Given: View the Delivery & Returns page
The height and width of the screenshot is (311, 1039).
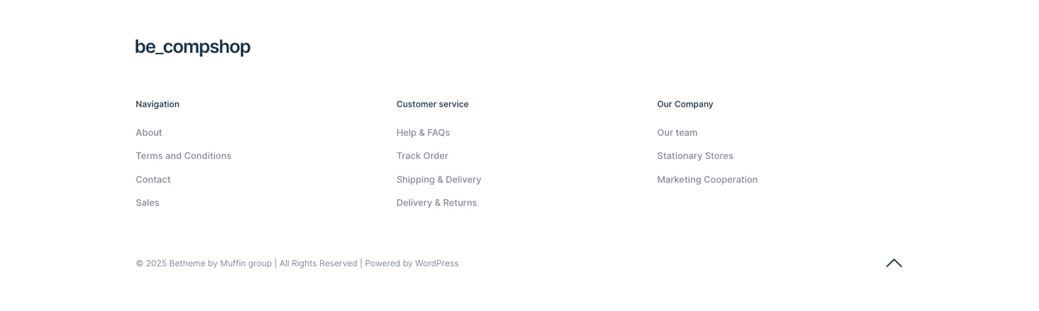Looking at the screenshot, I should [x=436, y=203].
